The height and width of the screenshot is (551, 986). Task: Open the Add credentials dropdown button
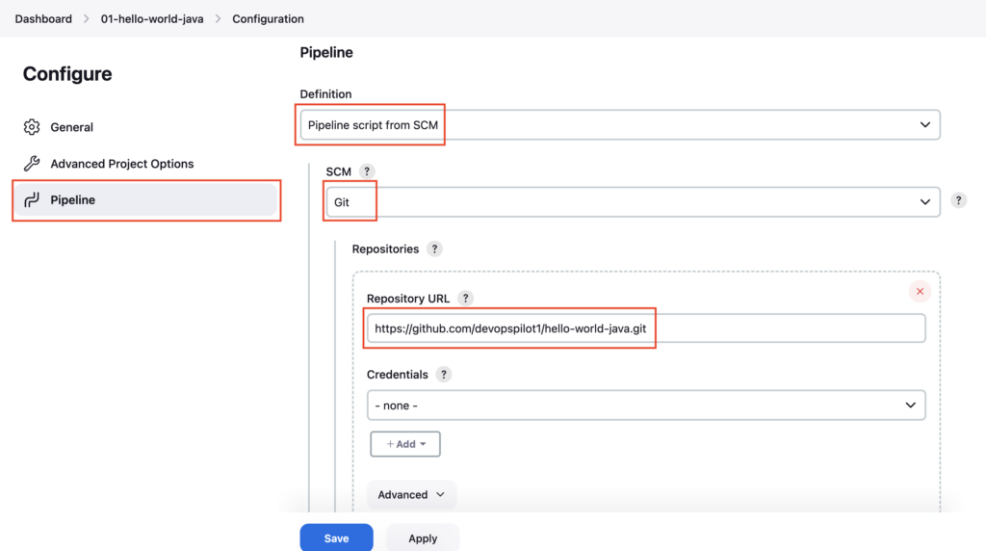point(405,444)
